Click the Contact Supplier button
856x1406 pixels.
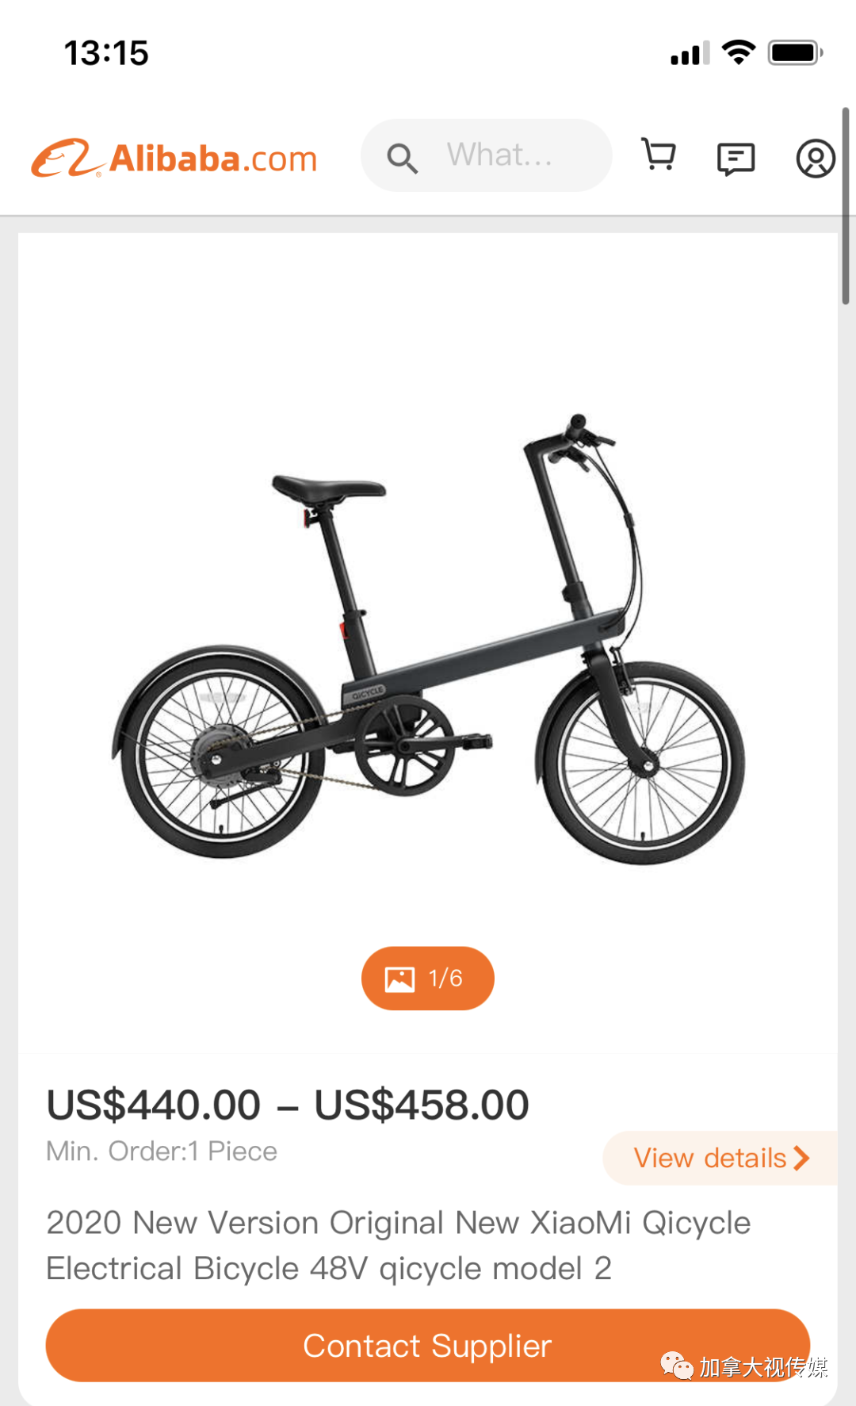[x=428, y=1346]
